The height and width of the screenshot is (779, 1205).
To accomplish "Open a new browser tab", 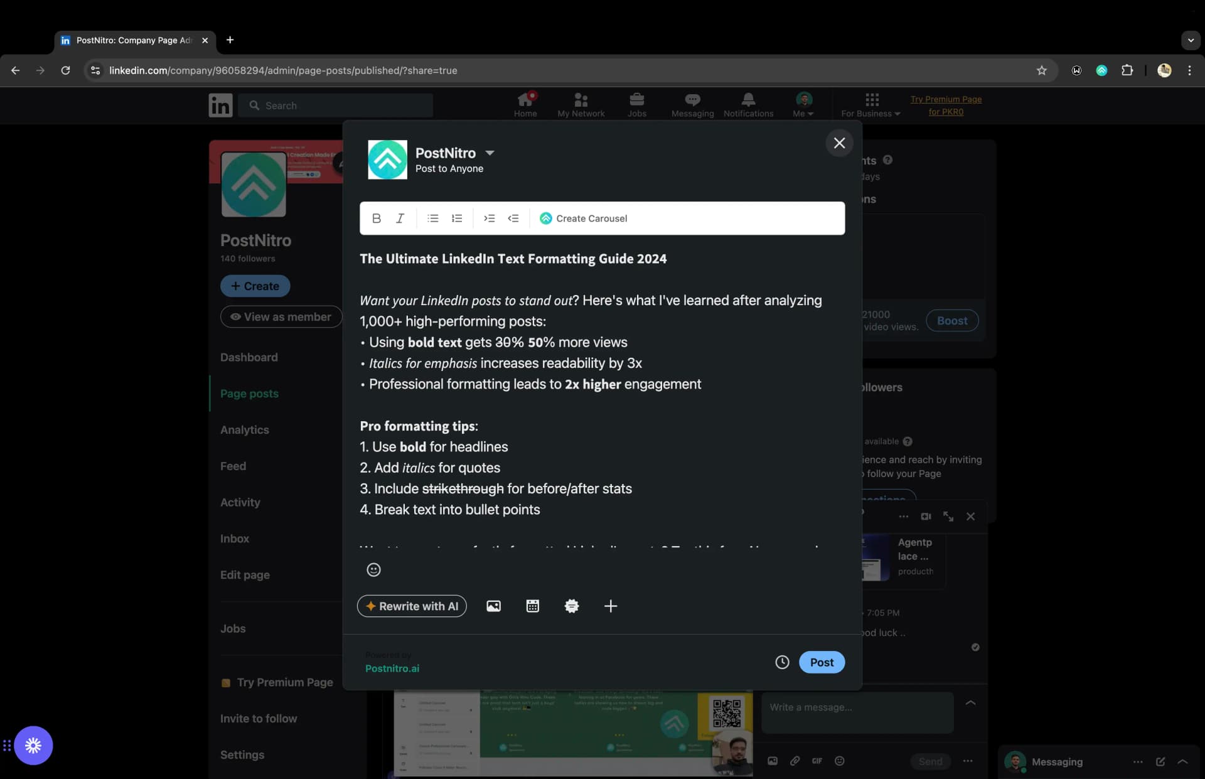I will coord(230,40).
